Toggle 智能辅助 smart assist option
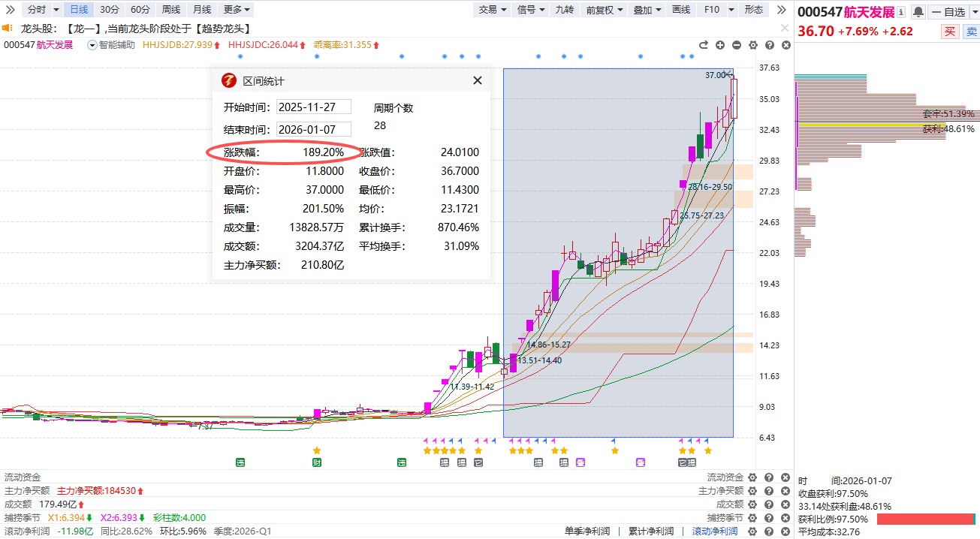 (93, 45)
